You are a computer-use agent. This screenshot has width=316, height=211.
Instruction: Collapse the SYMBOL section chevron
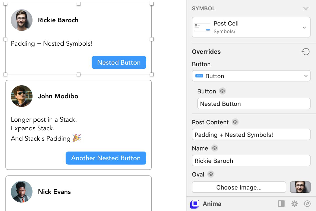306,8
